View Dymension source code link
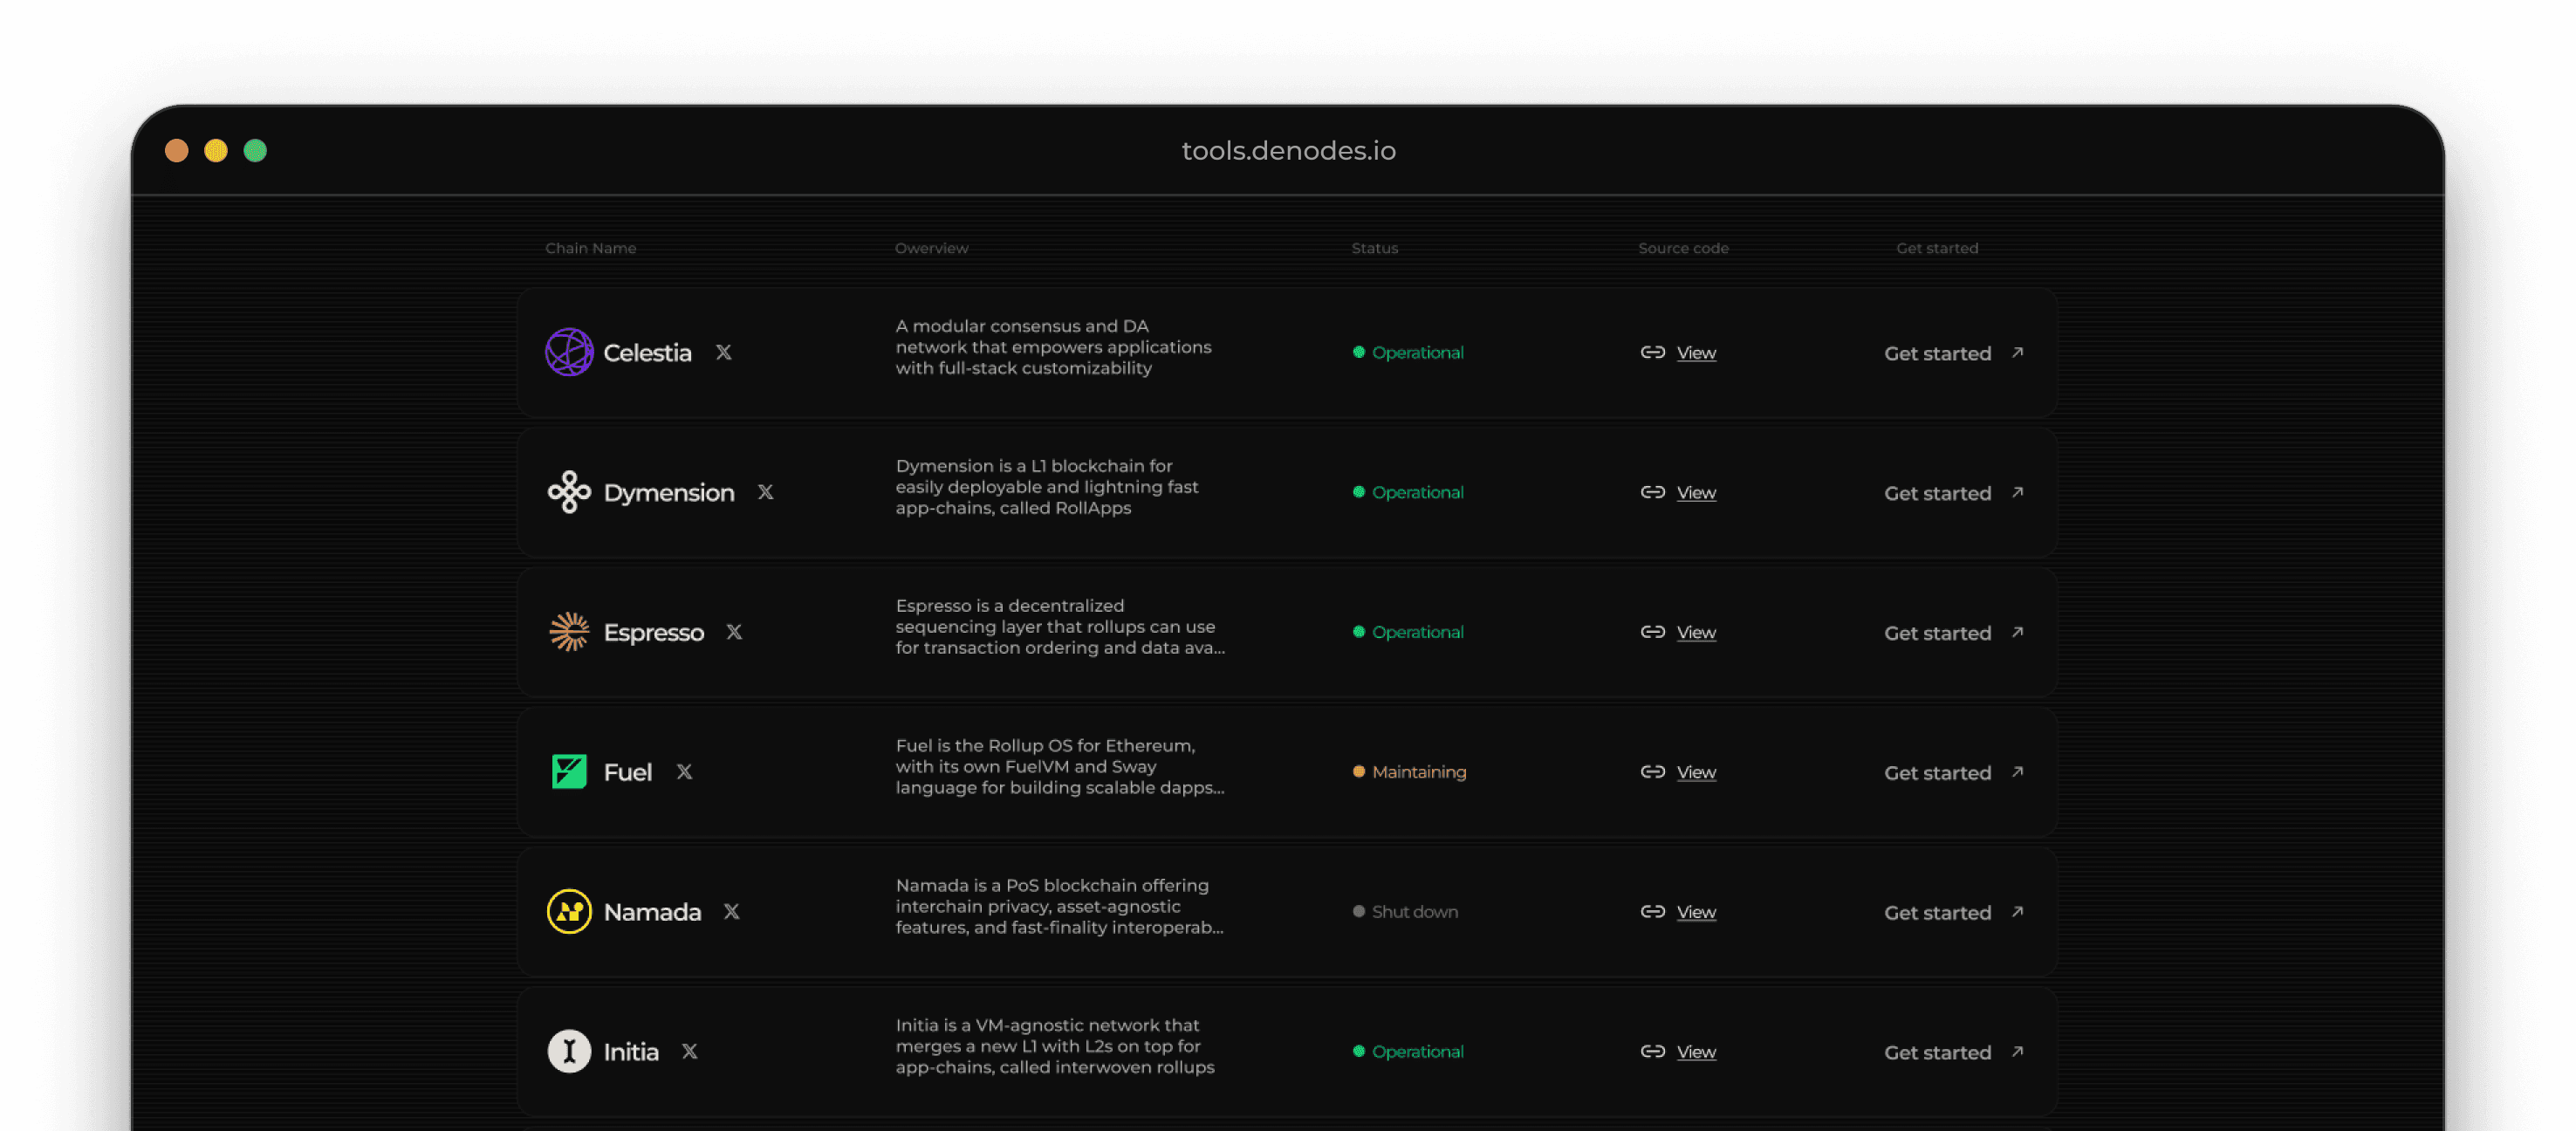Image resolution: width=2576 pixels, height=1131 pixels. [1696, 493]
